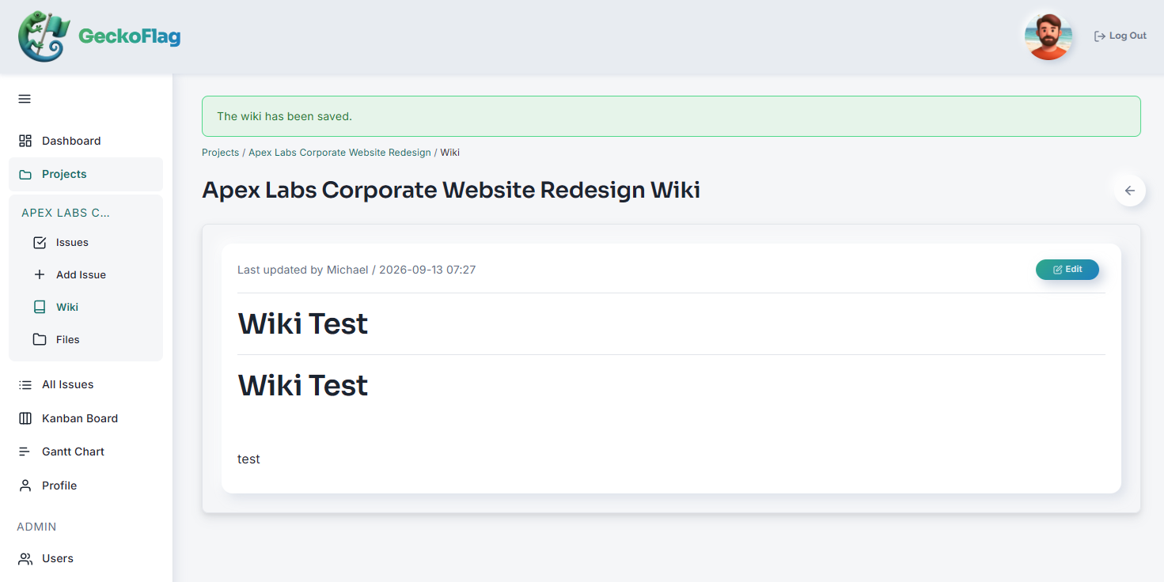The height and width of the screenshot is (582, 1164).
Task: Click the Profile person icon
Action: (25, 486)
